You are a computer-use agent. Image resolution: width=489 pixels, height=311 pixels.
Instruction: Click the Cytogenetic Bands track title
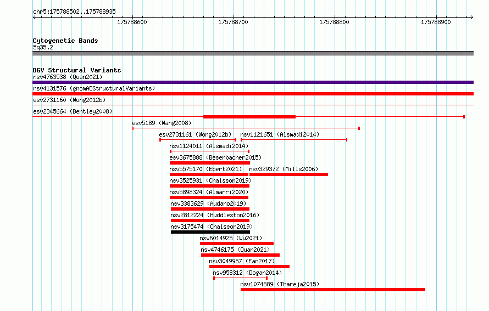pos(65,41)
